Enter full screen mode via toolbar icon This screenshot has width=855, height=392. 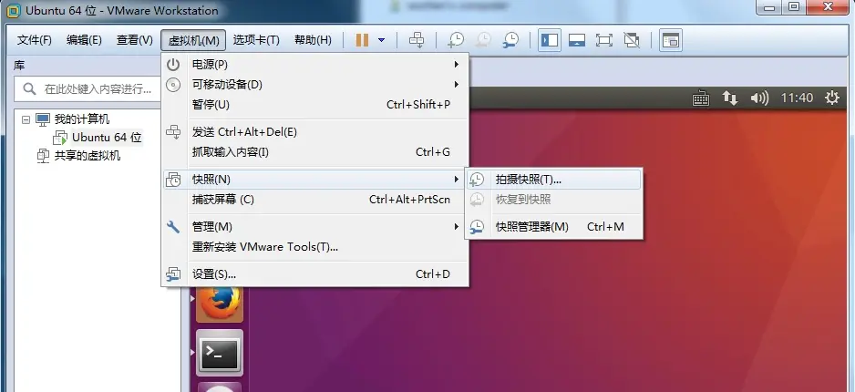[x=604, y=40]
